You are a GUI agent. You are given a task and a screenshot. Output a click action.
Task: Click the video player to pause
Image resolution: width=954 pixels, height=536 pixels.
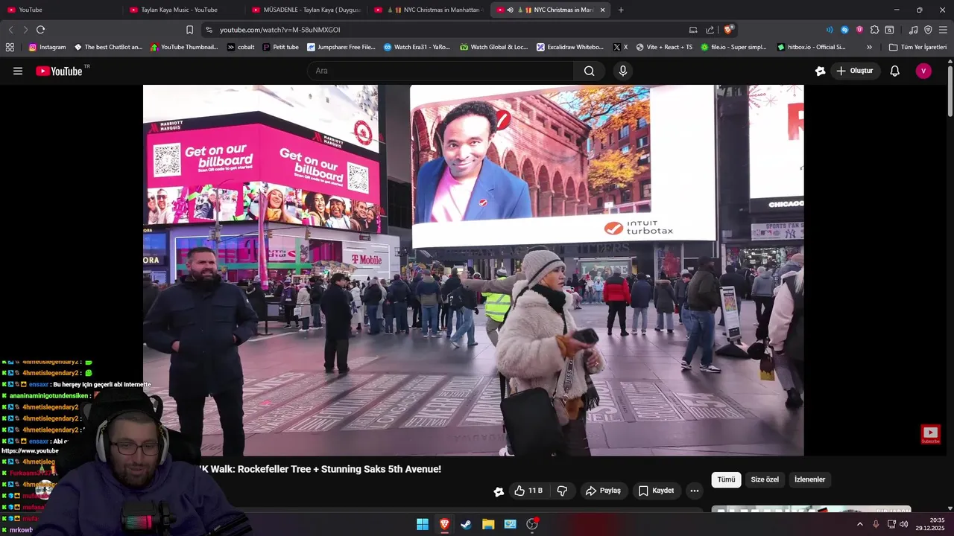473,270
